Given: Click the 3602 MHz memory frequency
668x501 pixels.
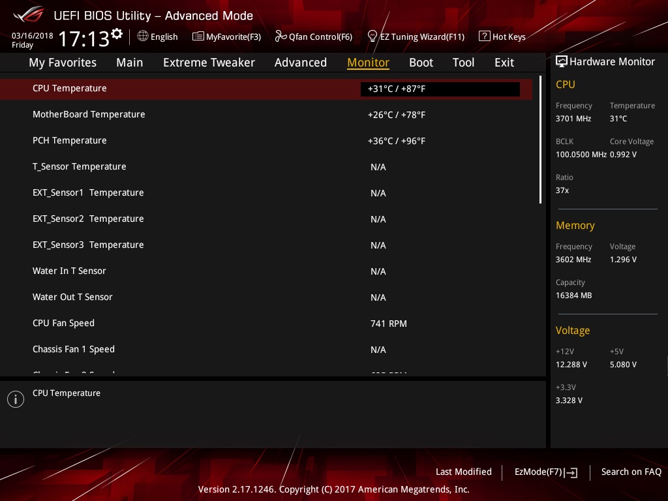Looking at the screenshot, I should click(573, 260).
